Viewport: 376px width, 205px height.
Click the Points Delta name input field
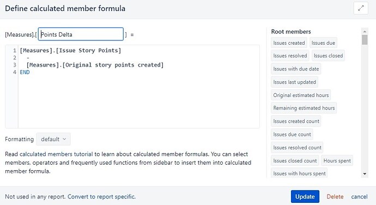pyautogui.click(x=81, y=34)
